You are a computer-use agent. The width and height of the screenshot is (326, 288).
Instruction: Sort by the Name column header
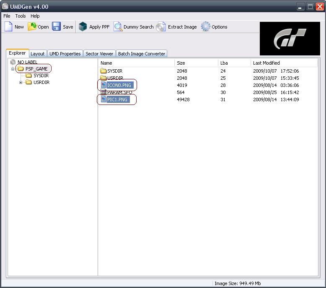click(x=136, y=63)
